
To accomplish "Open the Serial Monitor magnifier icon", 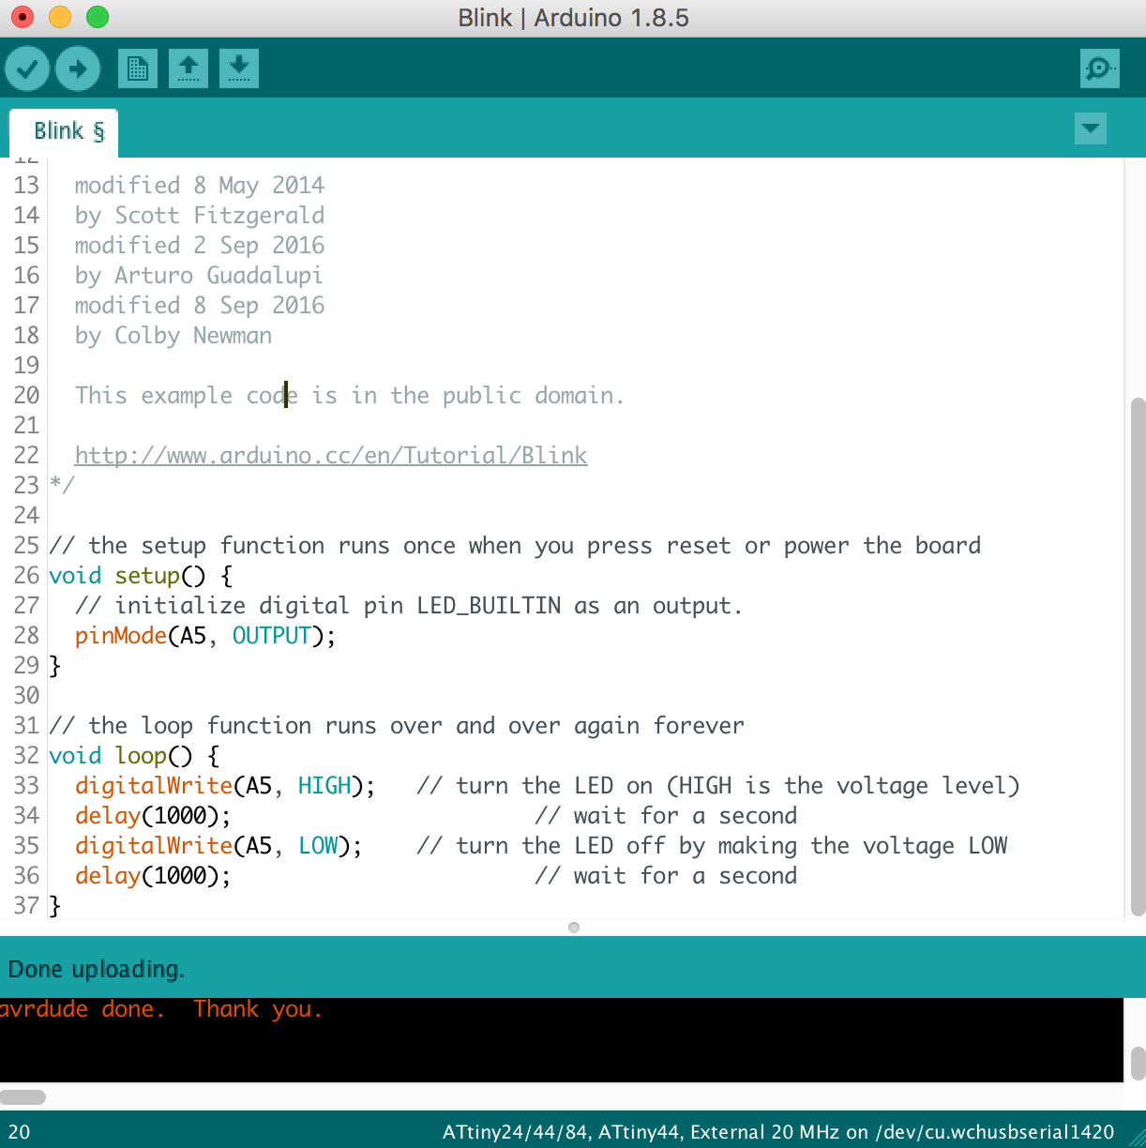I will click(x=1099, y=68).
